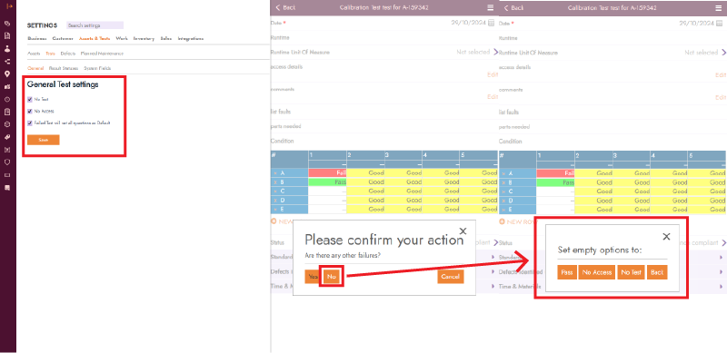Click Edit for access details, middle panel
The width and height of the screenshot is (727, 353).
493,74
